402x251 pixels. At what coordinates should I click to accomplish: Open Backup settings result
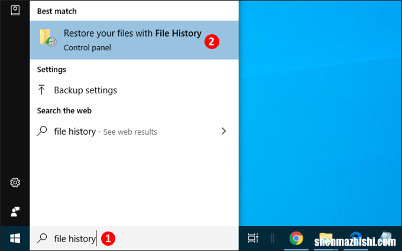85,90
